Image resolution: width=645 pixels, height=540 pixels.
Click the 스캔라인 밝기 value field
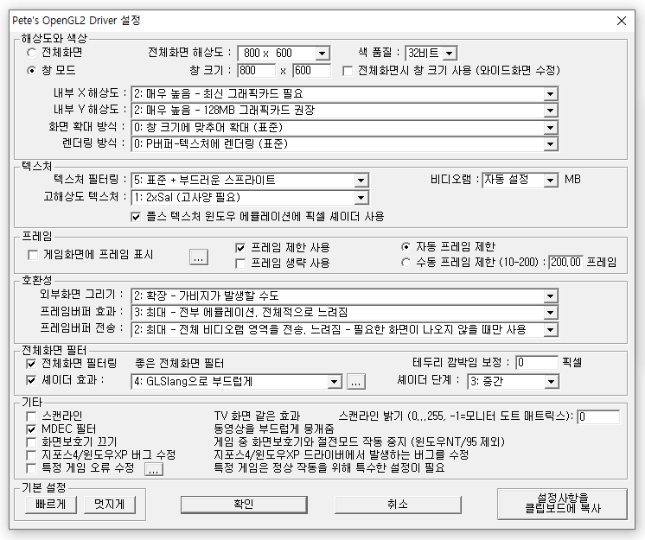[598, 416]
